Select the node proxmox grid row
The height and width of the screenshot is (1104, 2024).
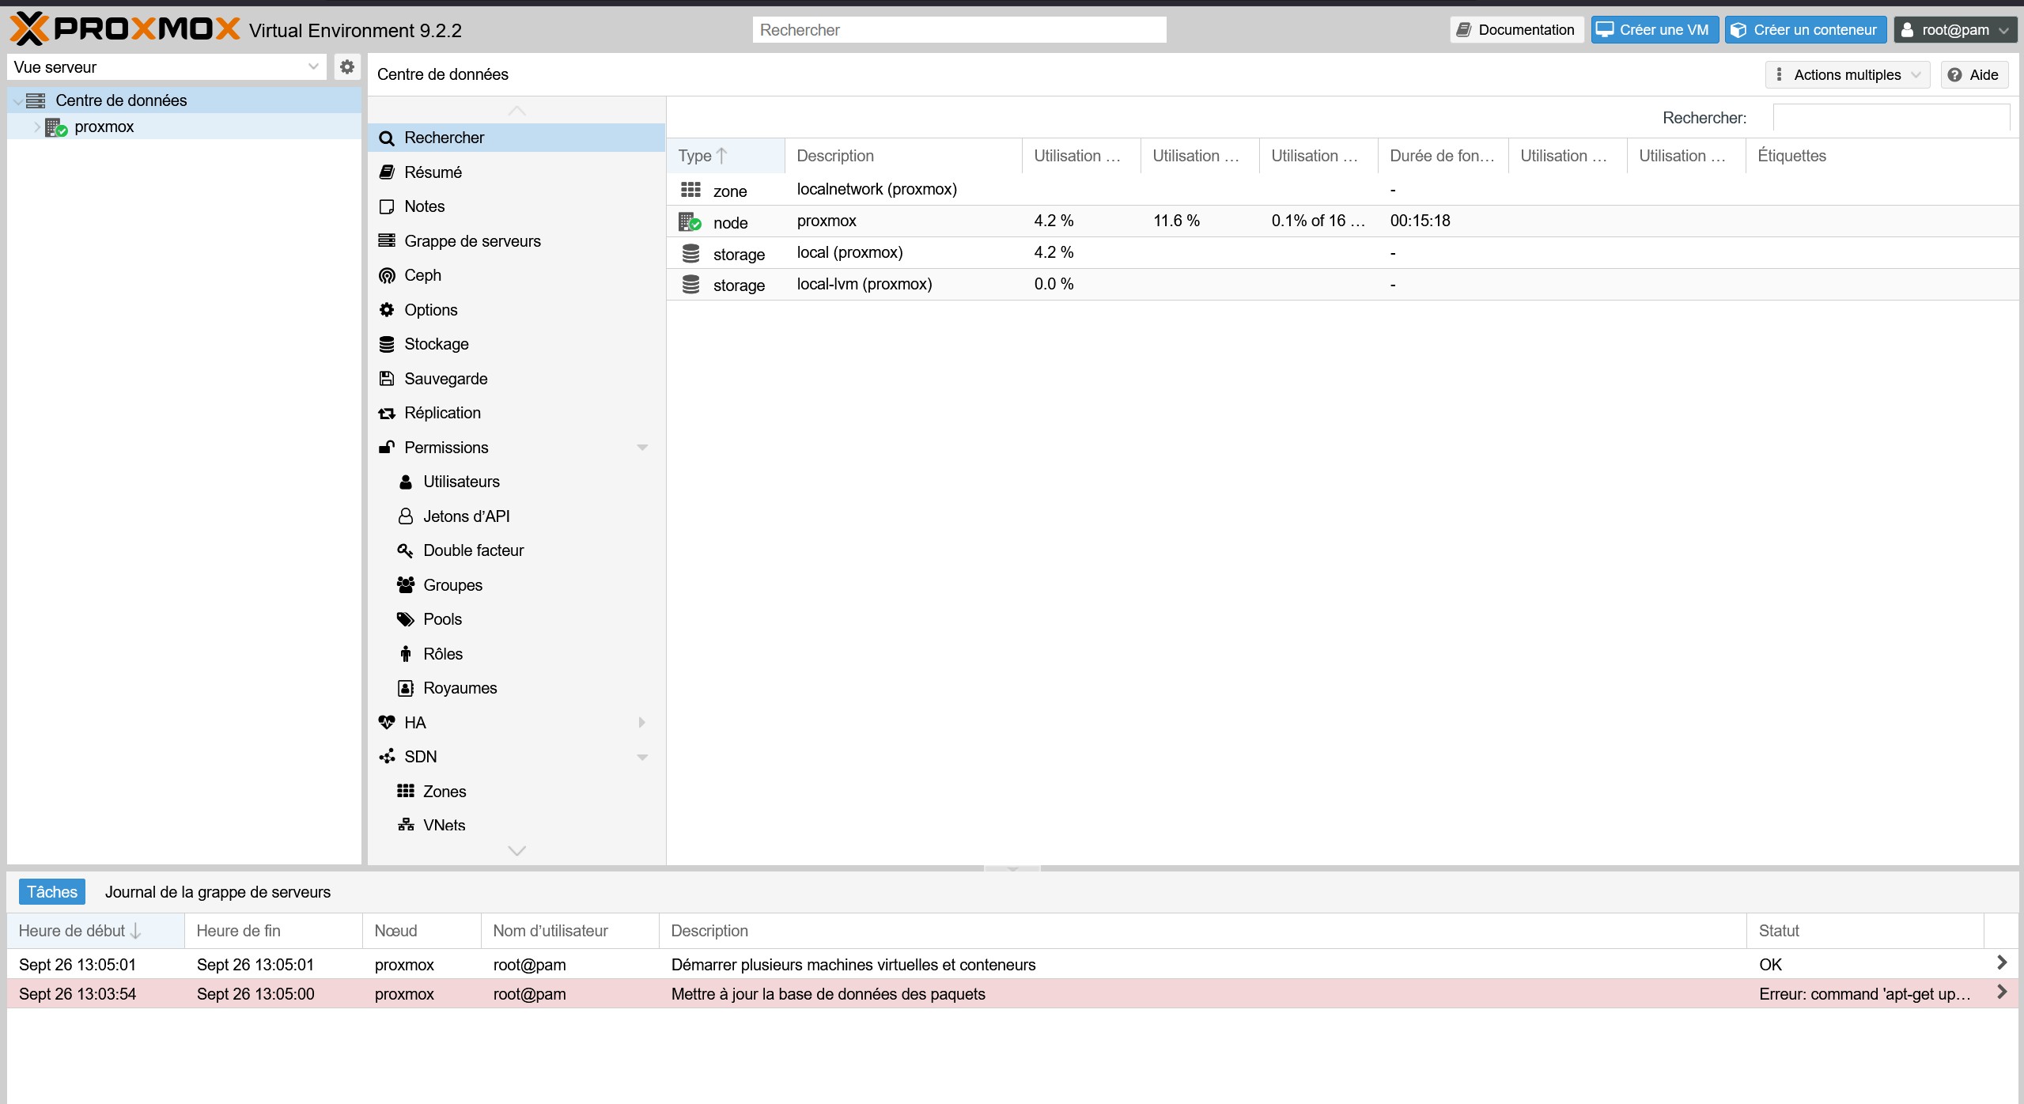click(x=1342, y=221)
